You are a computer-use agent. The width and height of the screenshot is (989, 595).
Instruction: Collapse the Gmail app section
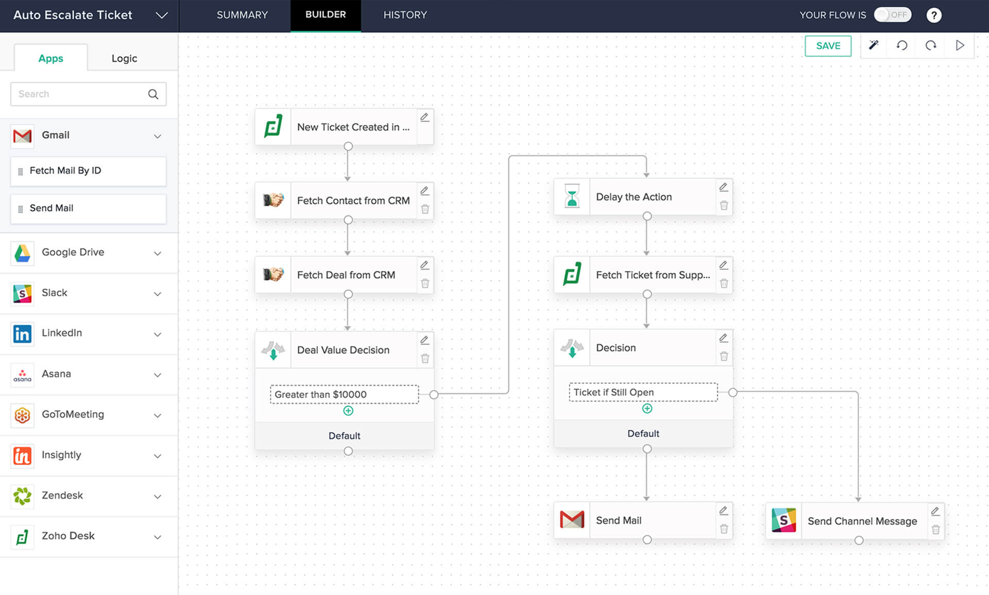[158, 136]
